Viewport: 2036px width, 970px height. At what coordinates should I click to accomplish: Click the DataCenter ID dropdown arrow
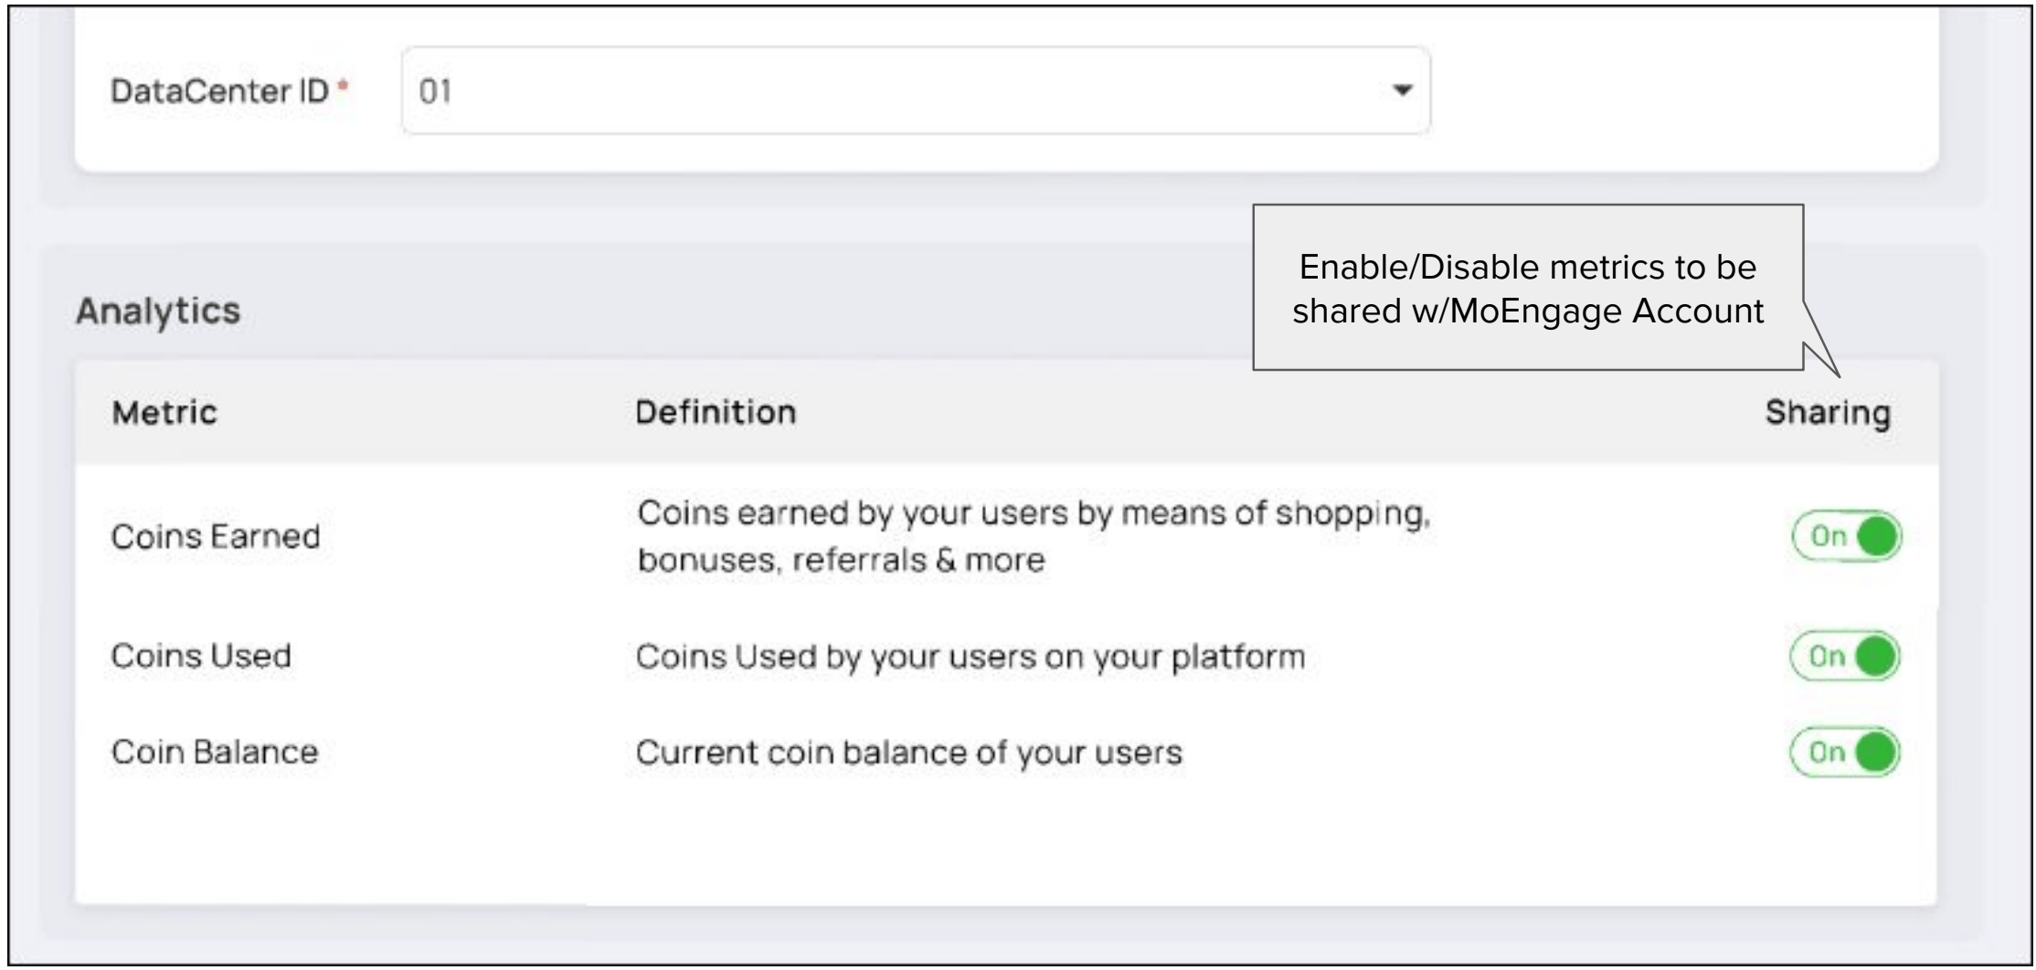(x=1402, y=90)
